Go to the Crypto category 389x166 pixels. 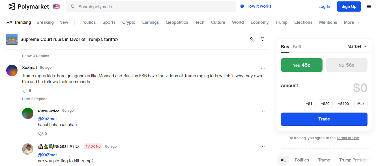click(x=129, y=22)
